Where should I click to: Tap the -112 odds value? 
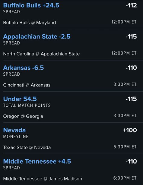pos(131,5)
